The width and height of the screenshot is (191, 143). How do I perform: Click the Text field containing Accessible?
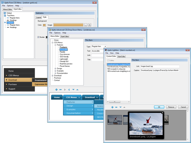(97, 51)
